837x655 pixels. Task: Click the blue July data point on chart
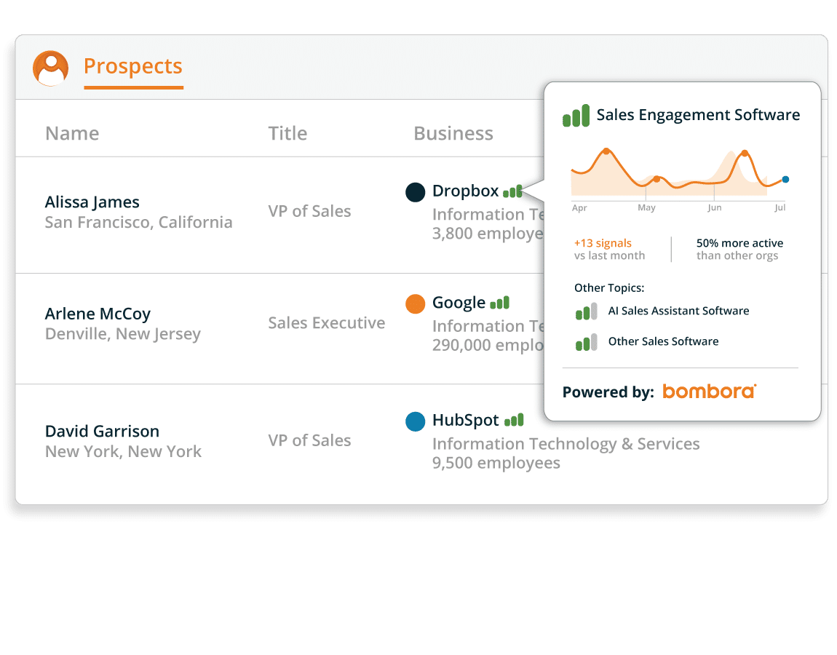point(785,179)
